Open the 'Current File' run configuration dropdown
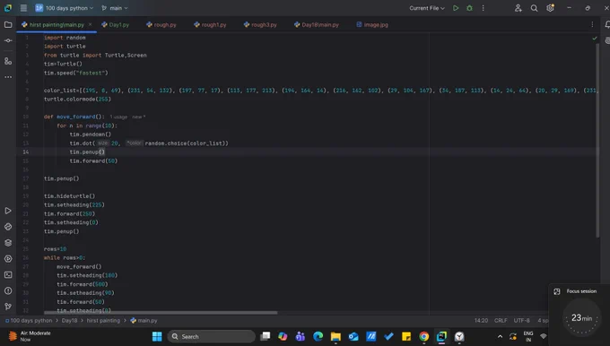Viewport: 610px width, 346px height. [426, 8]
